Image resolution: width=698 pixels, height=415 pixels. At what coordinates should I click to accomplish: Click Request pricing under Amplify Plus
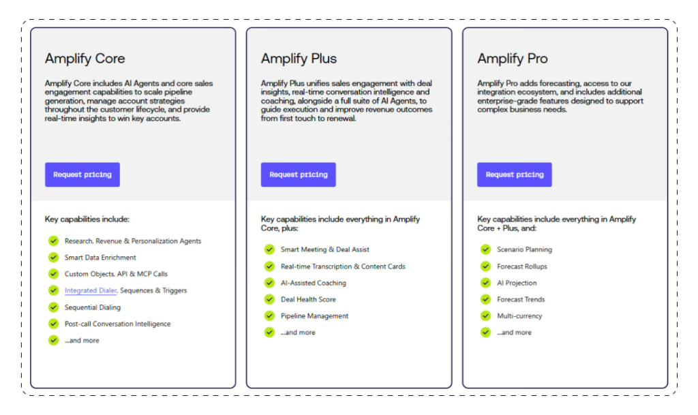point(298,174)
